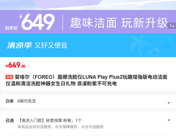Tap the ¥ symbol on purple banner

pyautogui.click(x=21, y=17)
